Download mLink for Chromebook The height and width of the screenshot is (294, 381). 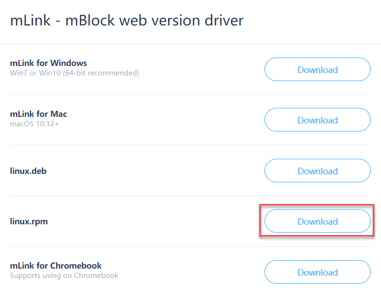tap(317, 272)
